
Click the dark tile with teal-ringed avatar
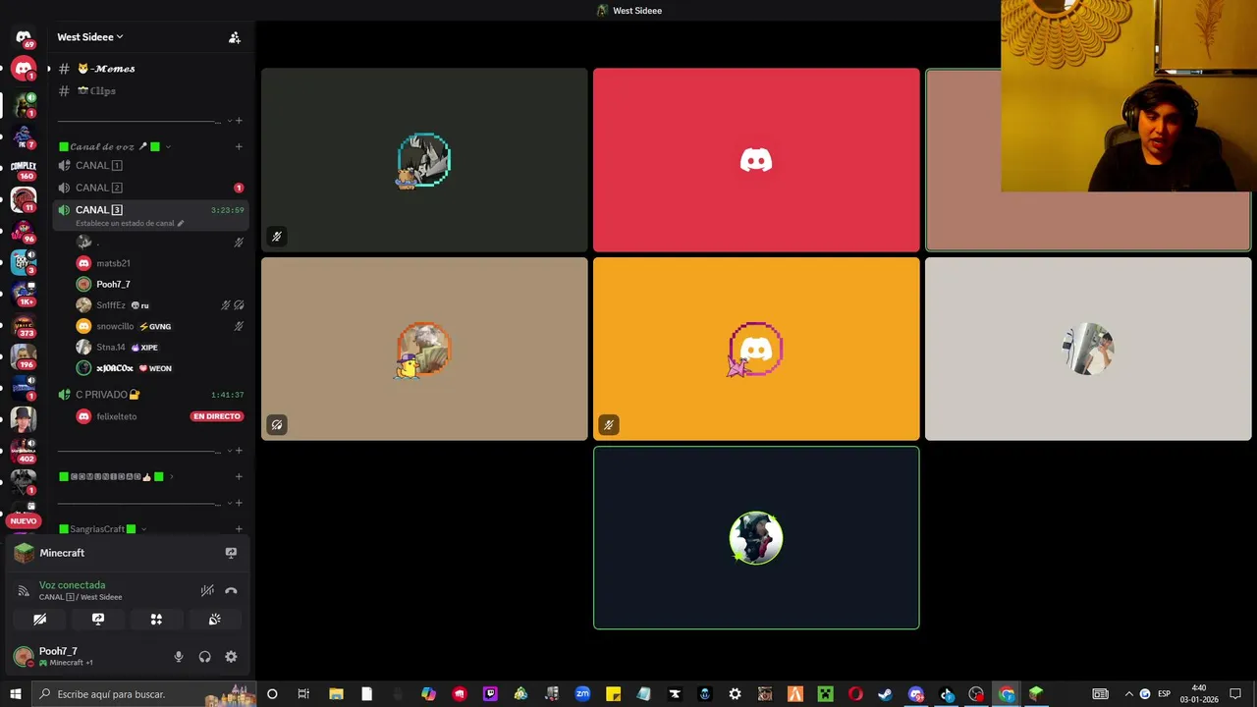click(x=424, y=160)
